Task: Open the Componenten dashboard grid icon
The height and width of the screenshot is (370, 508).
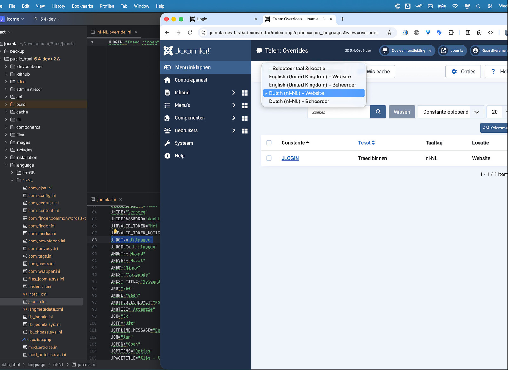Action: coord(244,118)
